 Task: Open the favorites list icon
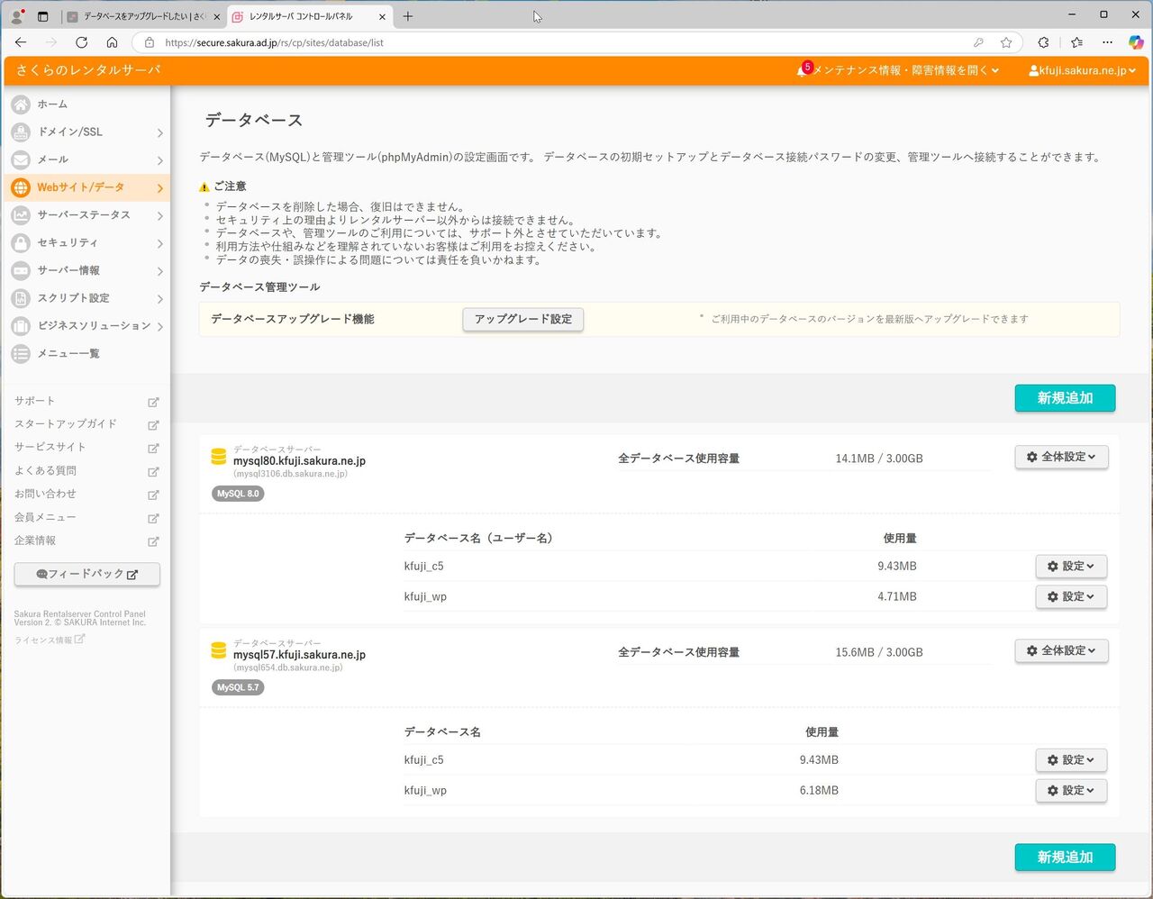click(x=1077, y=42)
